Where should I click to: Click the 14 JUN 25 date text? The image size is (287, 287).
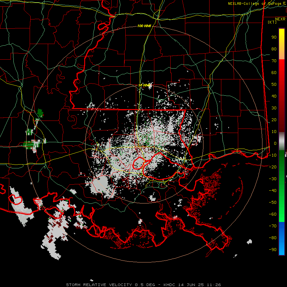(x=191, y=285)
